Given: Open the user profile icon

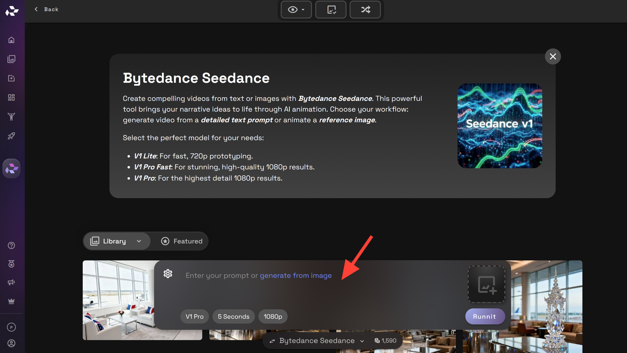Looking at the screenshot, I should [11, 343].
